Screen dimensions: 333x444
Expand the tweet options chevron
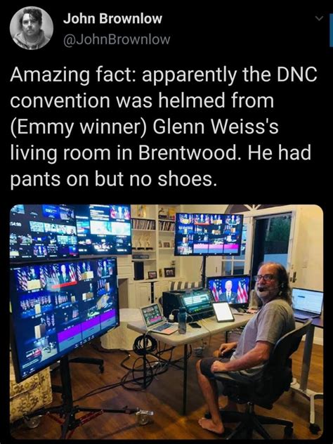click(319, 18)
